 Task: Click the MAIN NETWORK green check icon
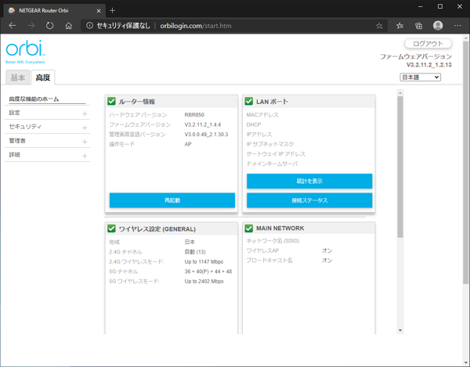click(x=249, y=228)
